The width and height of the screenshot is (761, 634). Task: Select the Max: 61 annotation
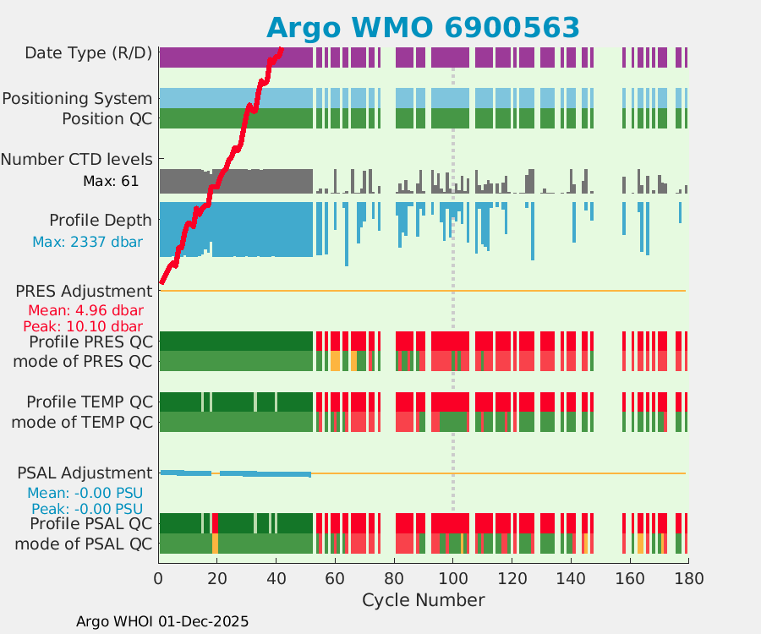point(110,181)
